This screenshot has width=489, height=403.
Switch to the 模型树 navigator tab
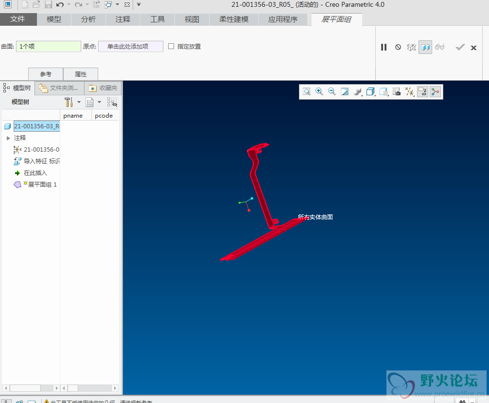click(17, 88)
